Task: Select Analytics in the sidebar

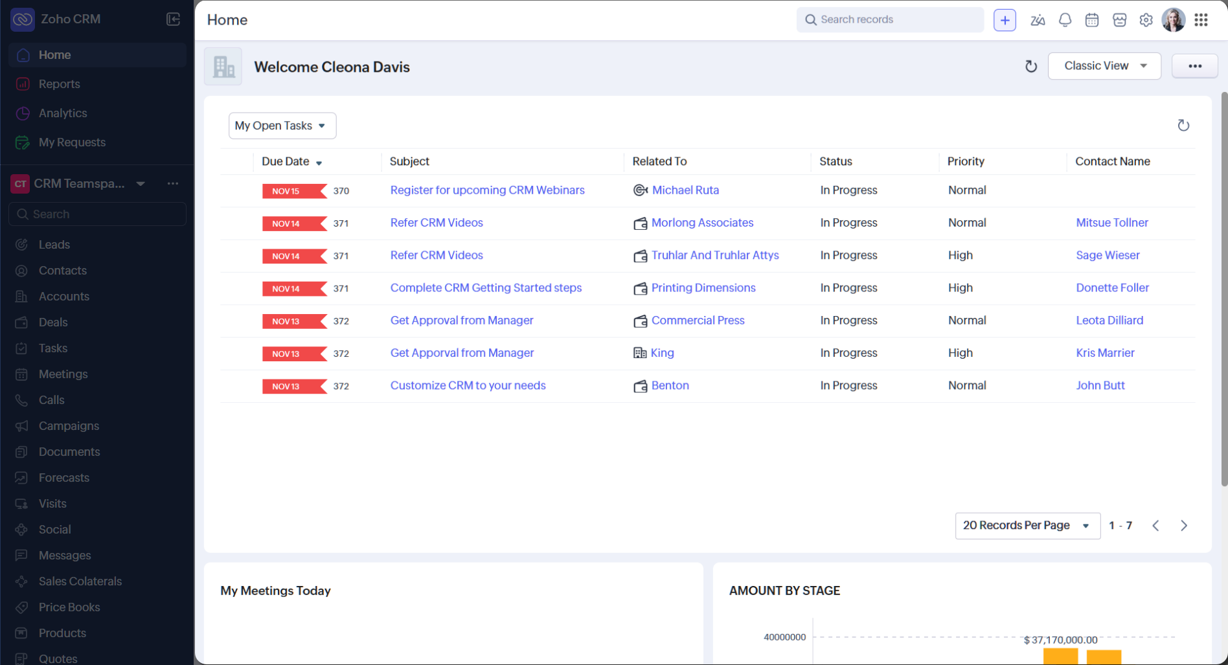Action: (x=63, y=113)
